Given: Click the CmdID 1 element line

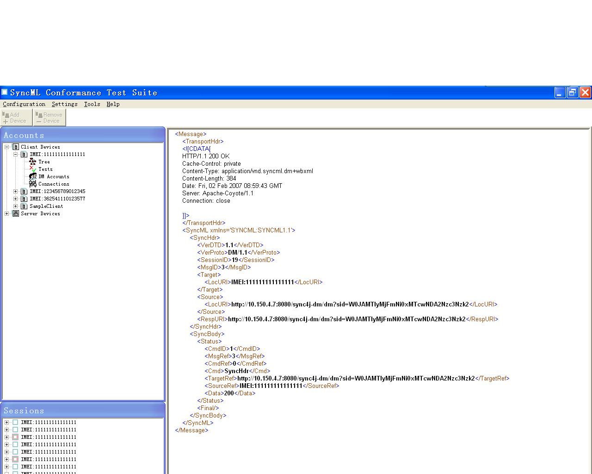Looking at the screenshot, I should (232, 349).
